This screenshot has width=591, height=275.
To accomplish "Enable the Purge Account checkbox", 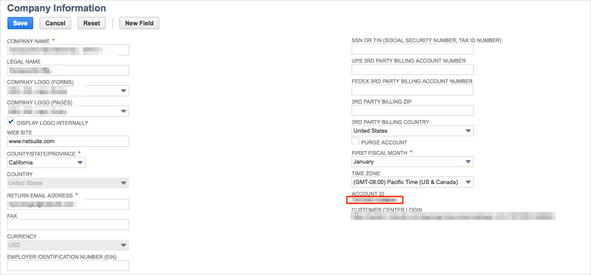I will [355, 141].
